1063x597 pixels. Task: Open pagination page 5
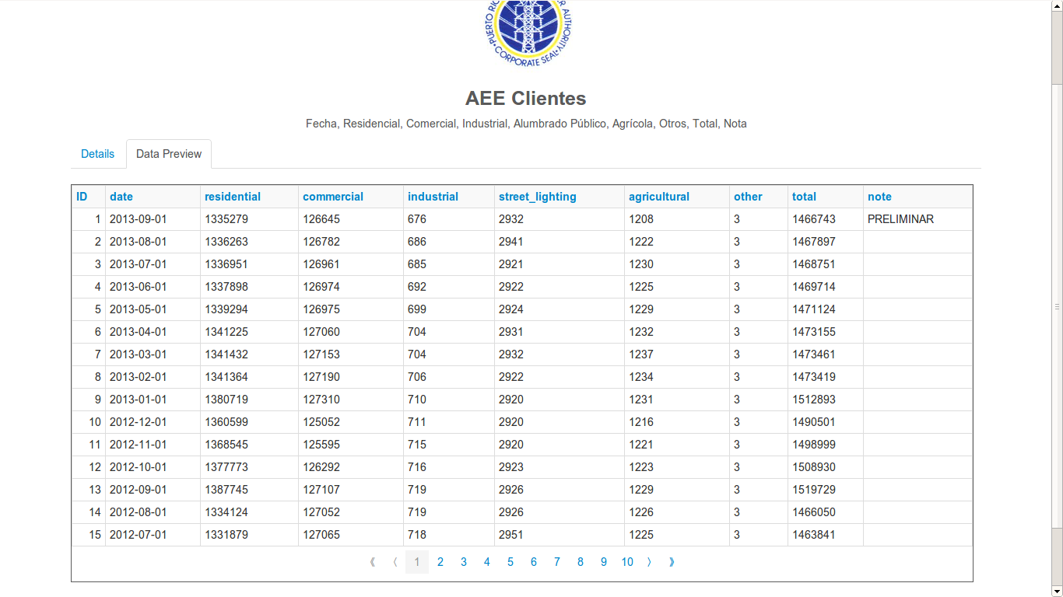(x=510, y=562)
